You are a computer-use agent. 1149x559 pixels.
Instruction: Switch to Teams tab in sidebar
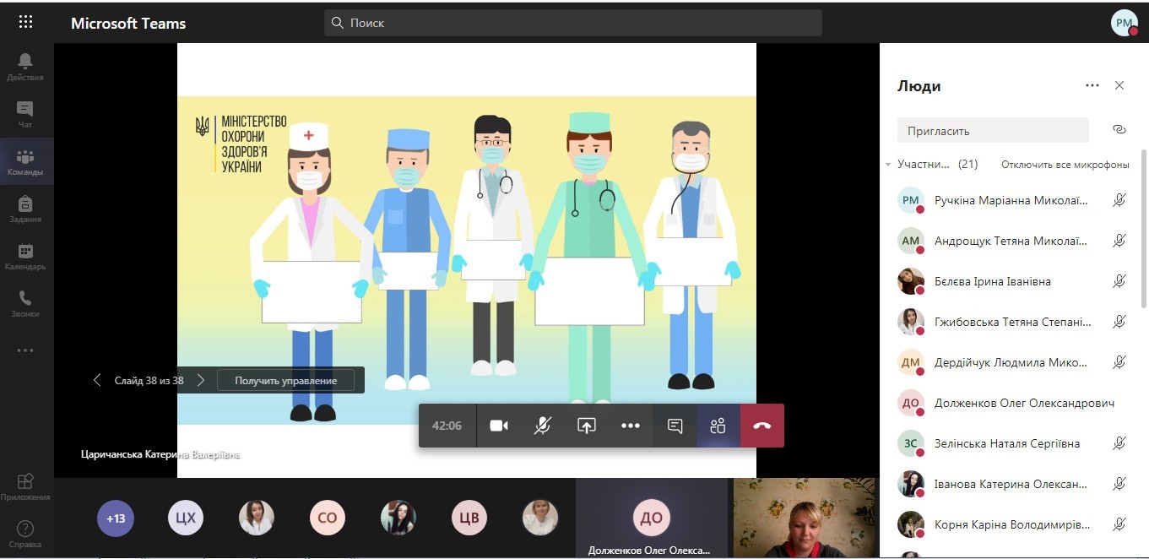(x=25, y=161)
